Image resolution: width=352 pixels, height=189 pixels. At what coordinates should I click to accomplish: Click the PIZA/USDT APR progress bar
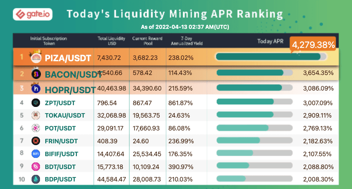[271, 56]
